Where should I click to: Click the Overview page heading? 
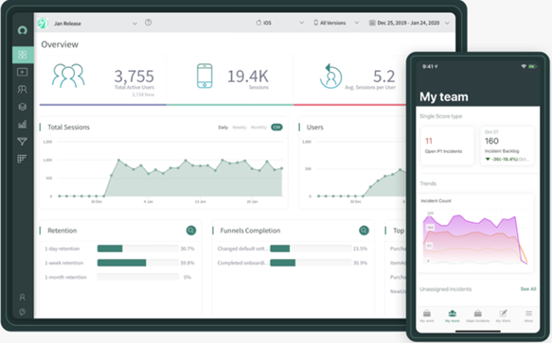tap(60, 44)
